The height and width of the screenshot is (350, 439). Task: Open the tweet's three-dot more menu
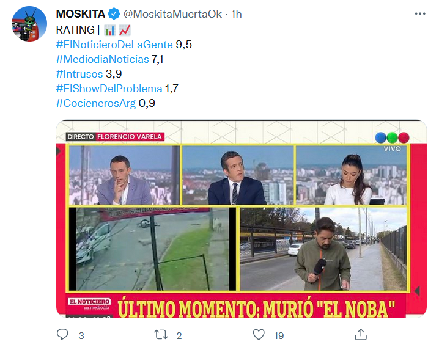(419, 13)
